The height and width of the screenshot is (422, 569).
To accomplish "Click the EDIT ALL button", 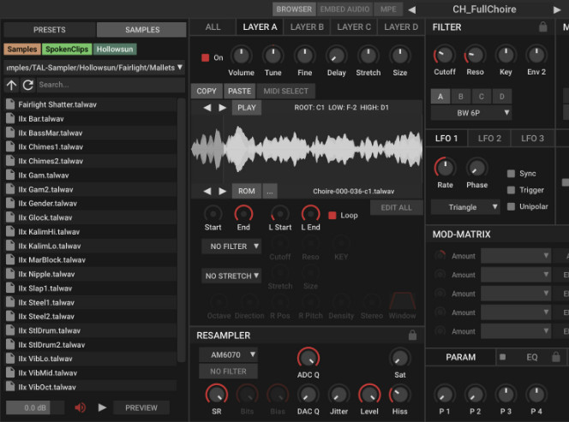I will 395,207.
